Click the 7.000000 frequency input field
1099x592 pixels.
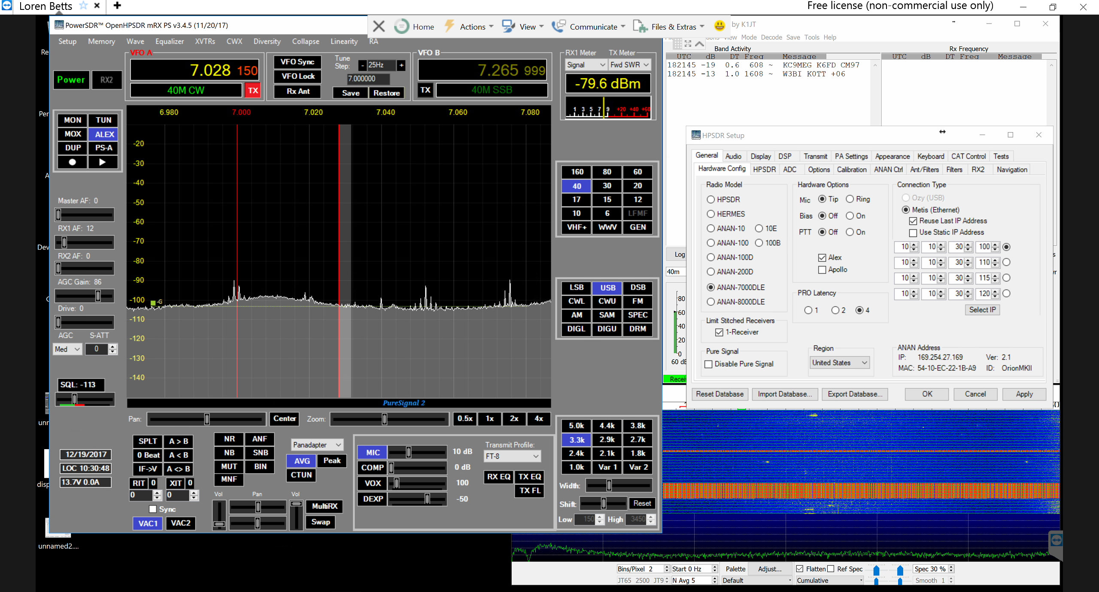(368, 79)
